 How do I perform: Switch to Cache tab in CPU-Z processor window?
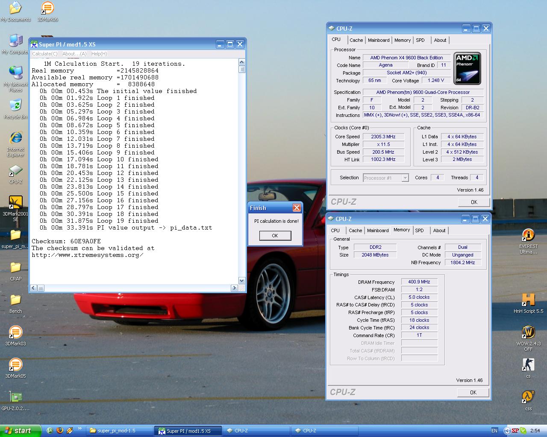click(x=356, y=40)
